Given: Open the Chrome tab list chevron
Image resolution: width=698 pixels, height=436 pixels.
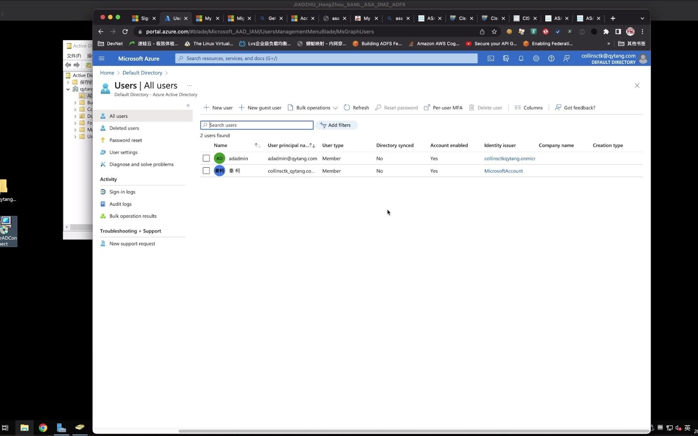Looking at the screenshot, I should point(642,18).
